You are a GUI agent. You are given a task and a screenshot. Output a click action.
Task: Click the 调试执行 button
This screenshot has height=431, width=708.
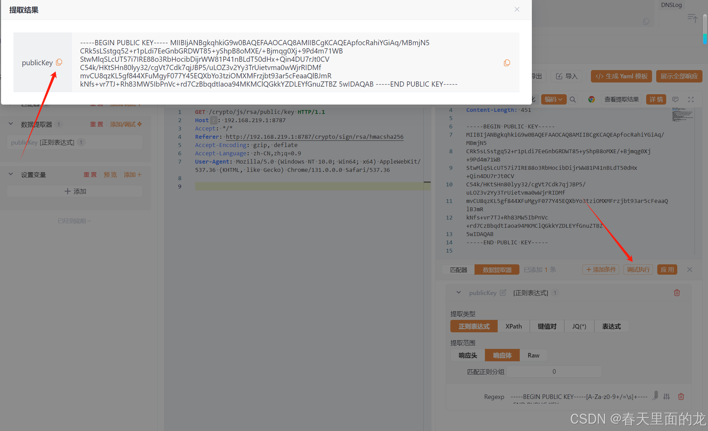[x=638, y=270]
